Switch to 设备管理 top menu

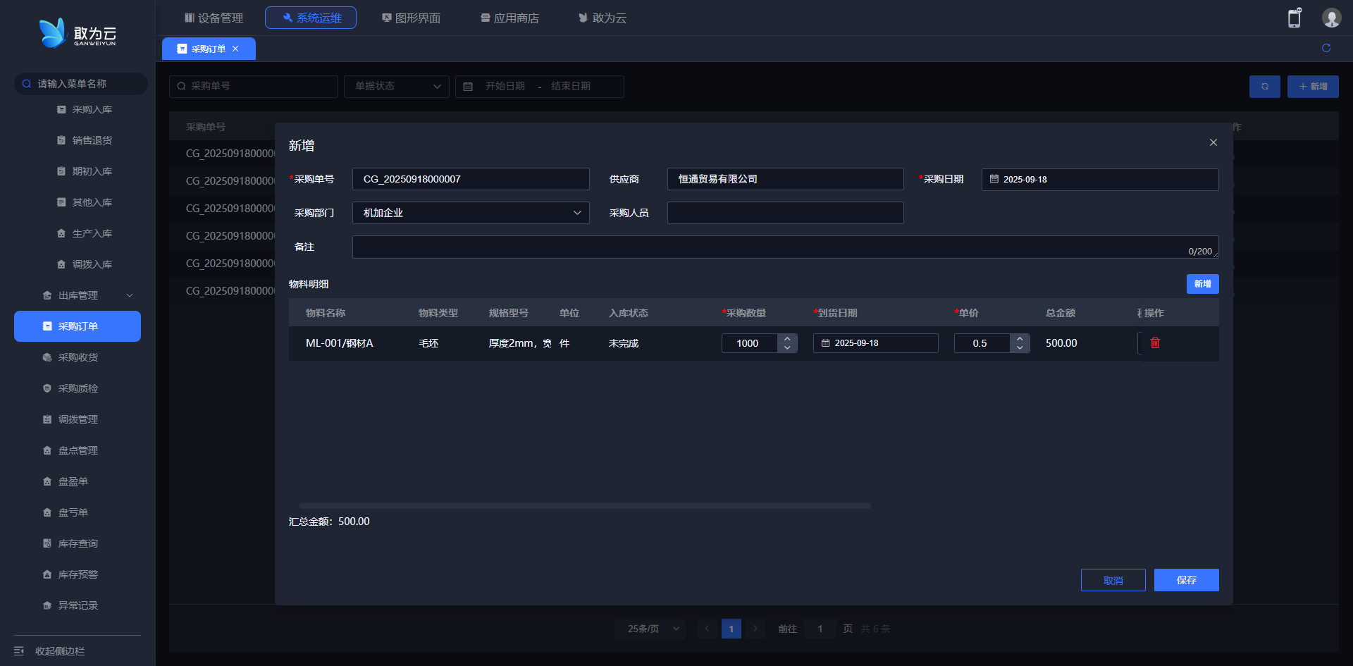[214, 18]
